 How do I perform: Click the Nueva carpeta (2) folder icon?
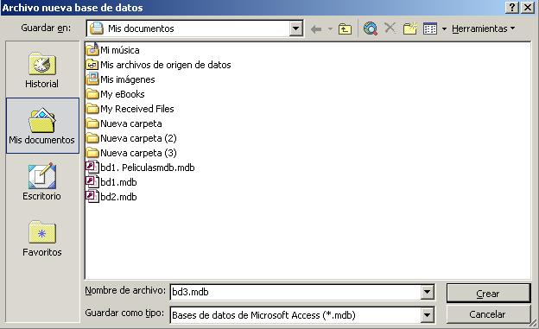click(x=92, y=138)
